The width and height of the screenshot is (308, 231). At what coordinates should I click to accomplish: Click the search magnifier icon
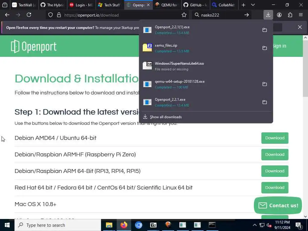tap(197, 15)
